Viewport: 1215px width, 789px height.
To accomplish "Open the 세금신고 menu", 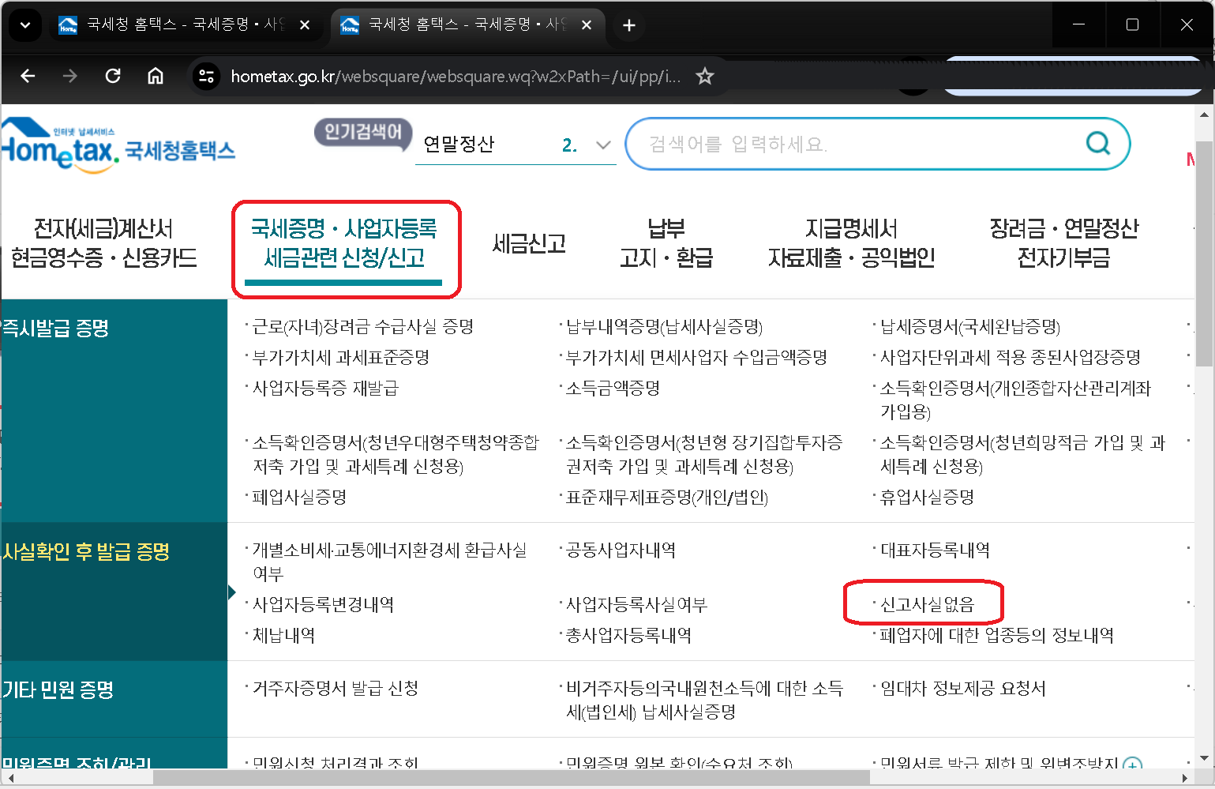I will [529, 243].
